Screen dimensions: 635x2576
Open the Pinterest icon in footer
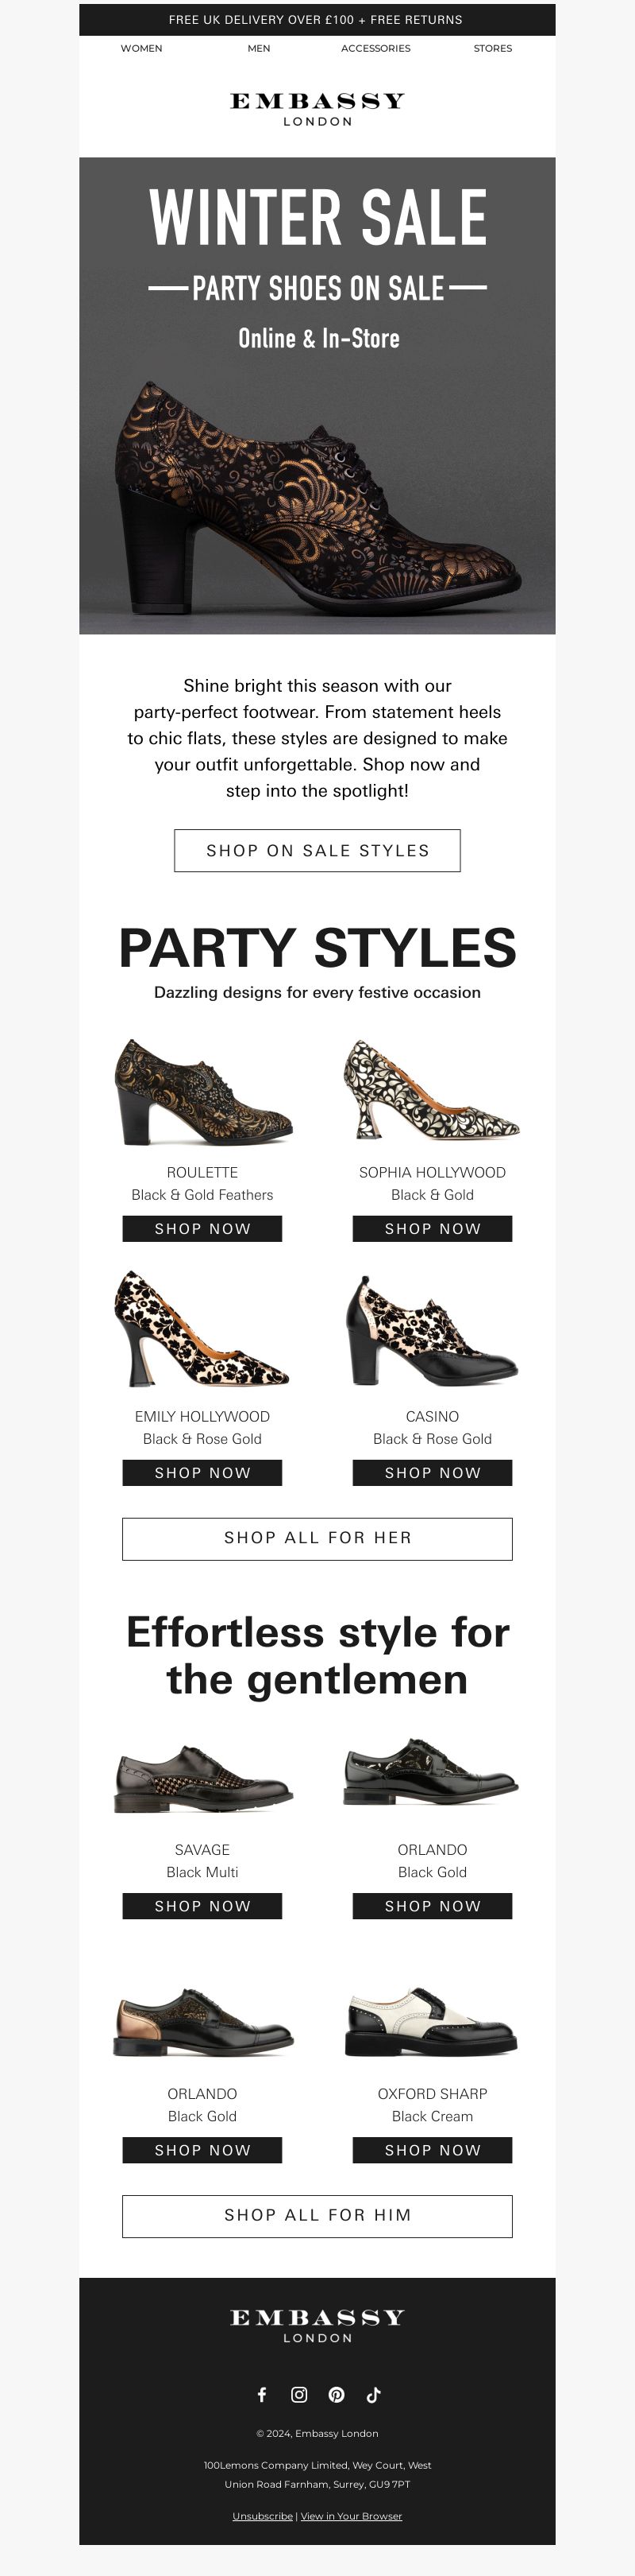(x=337, y=2394)
